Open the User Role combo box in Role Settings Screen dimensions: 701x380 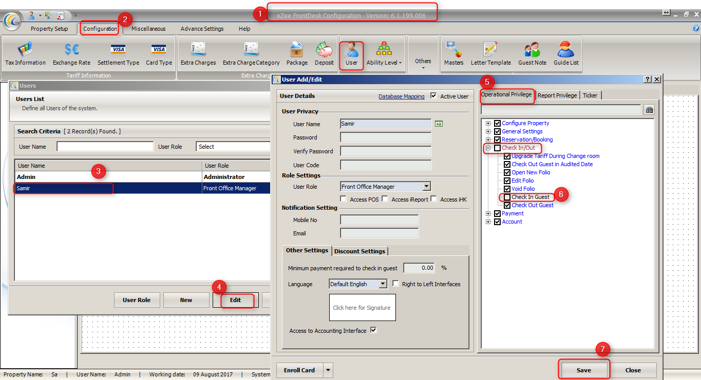426,187
